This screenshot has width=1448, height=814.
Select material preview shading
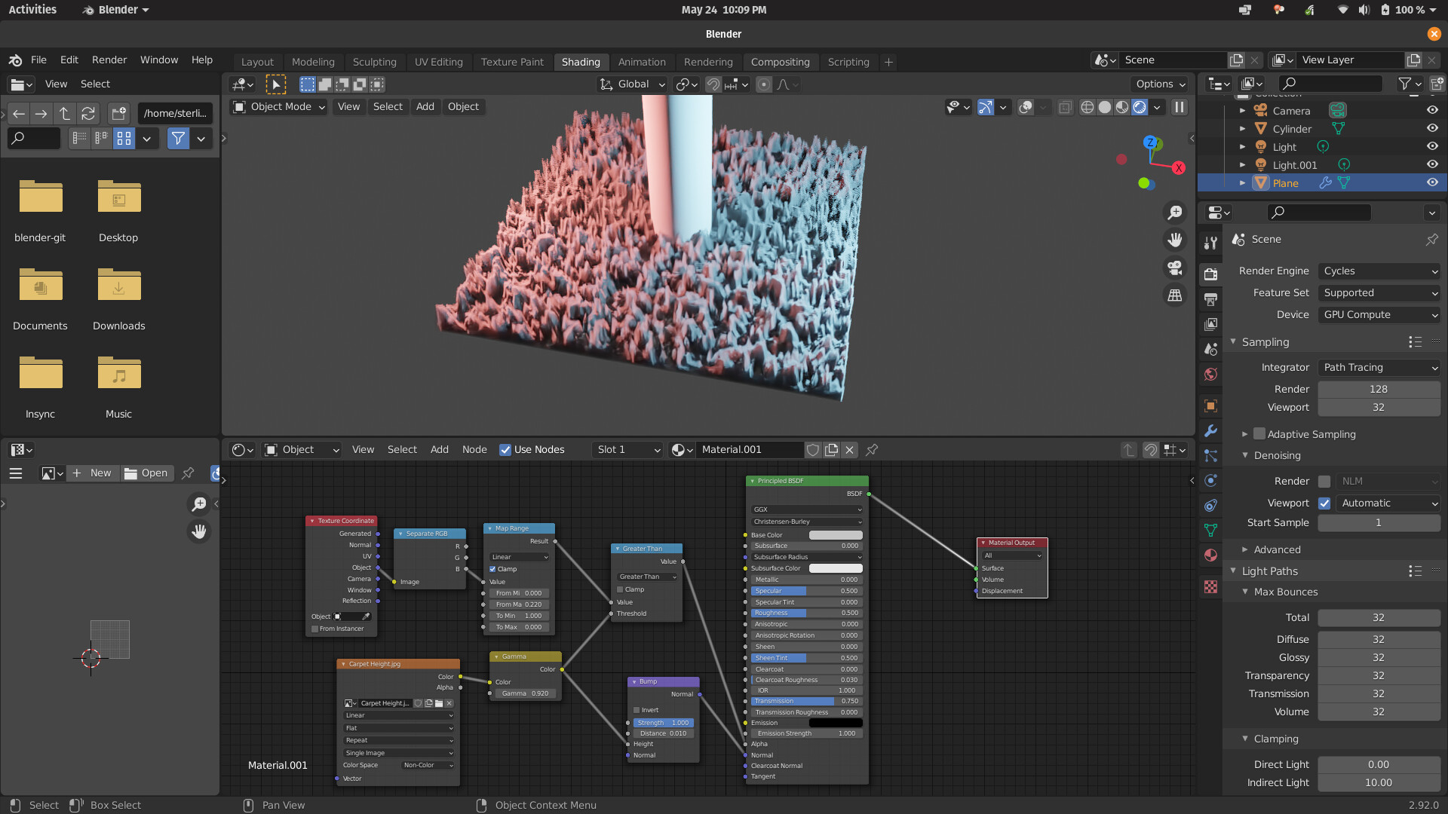click(1121, 107)
